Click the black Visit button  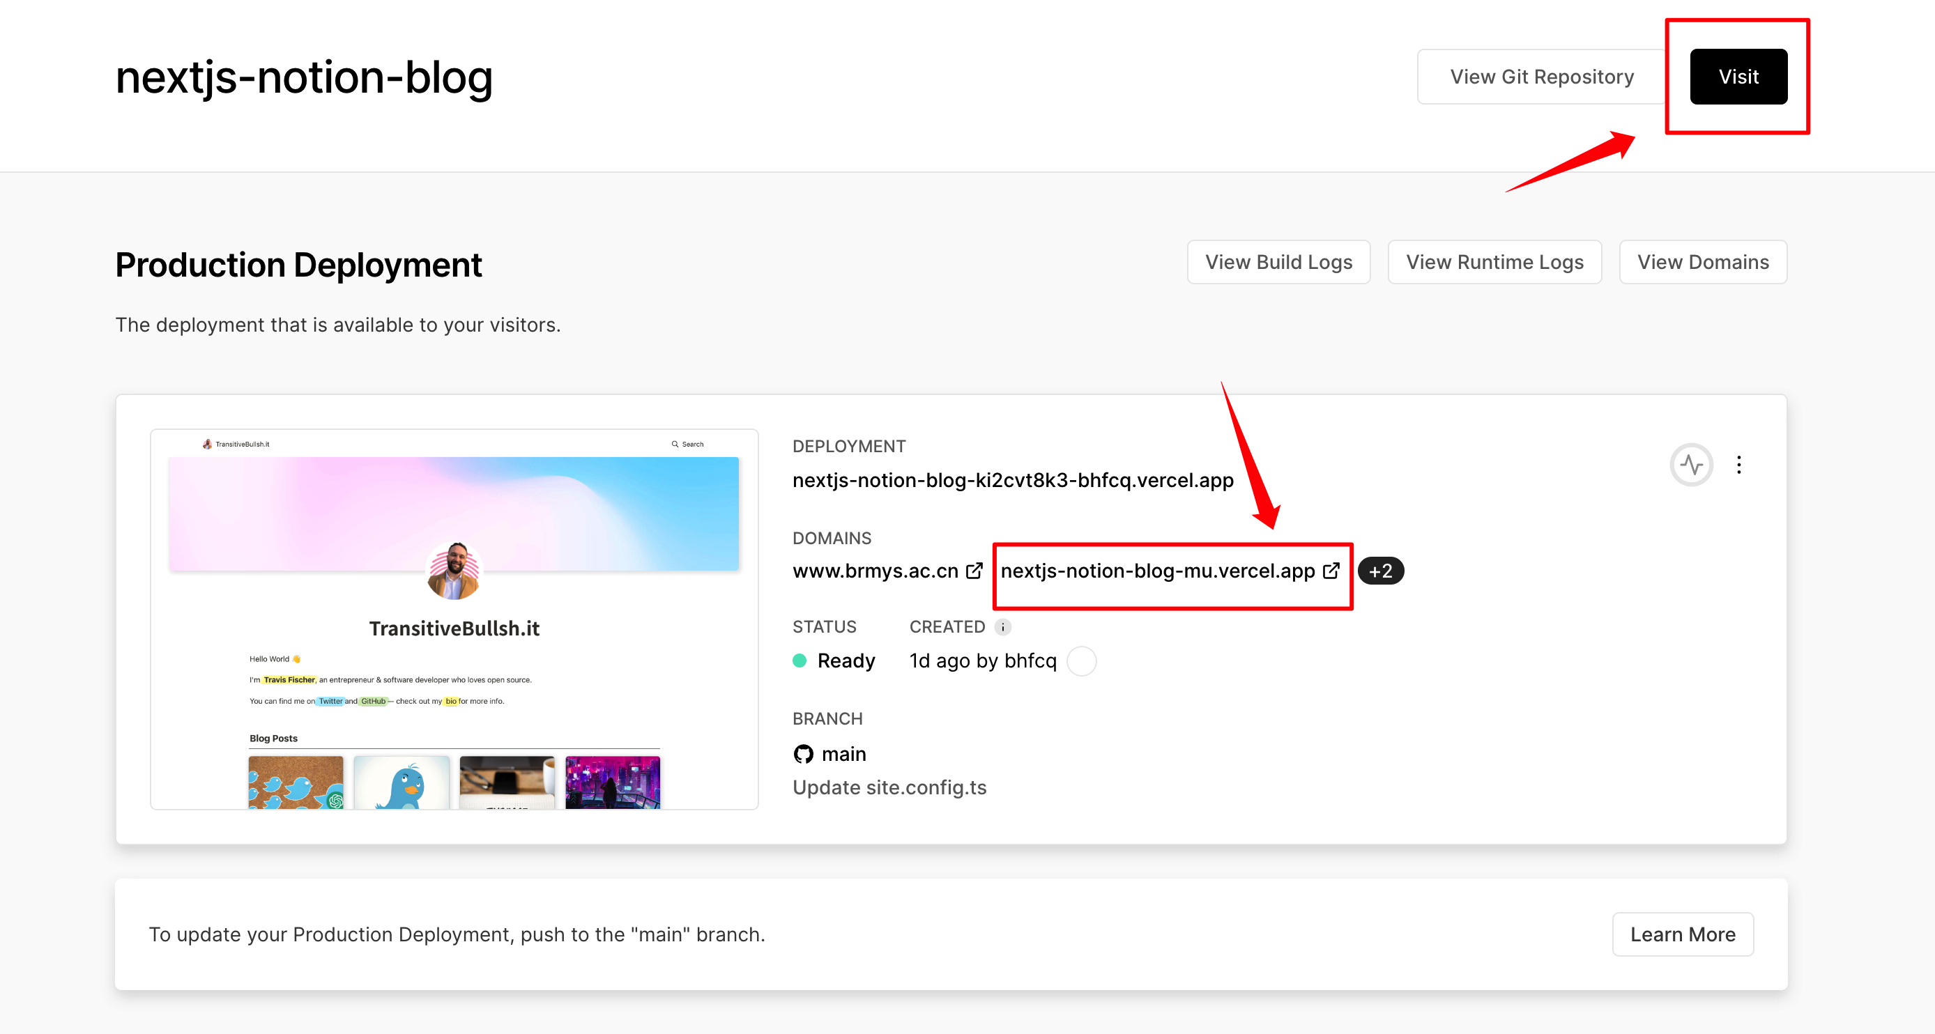pos(1738,77)
